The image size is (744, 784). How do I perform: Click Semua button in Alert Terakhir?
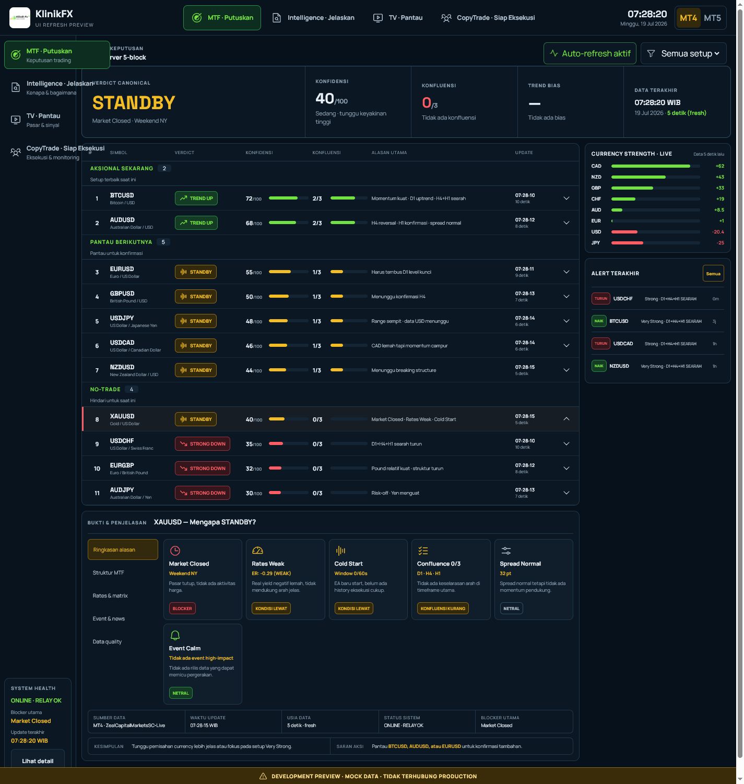[713, 273]
